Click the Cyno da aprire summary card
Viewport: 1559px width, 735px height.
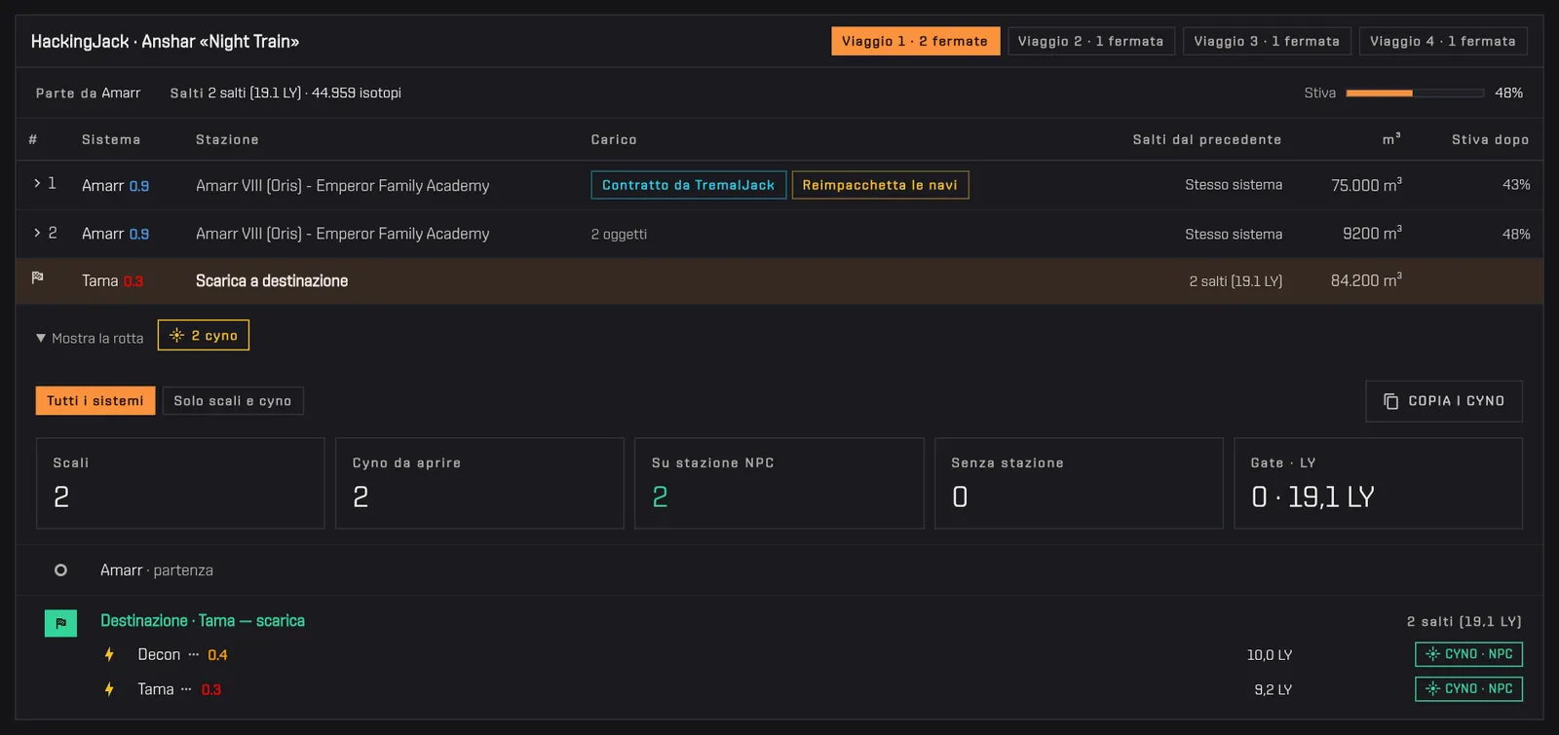coord(479,484)
